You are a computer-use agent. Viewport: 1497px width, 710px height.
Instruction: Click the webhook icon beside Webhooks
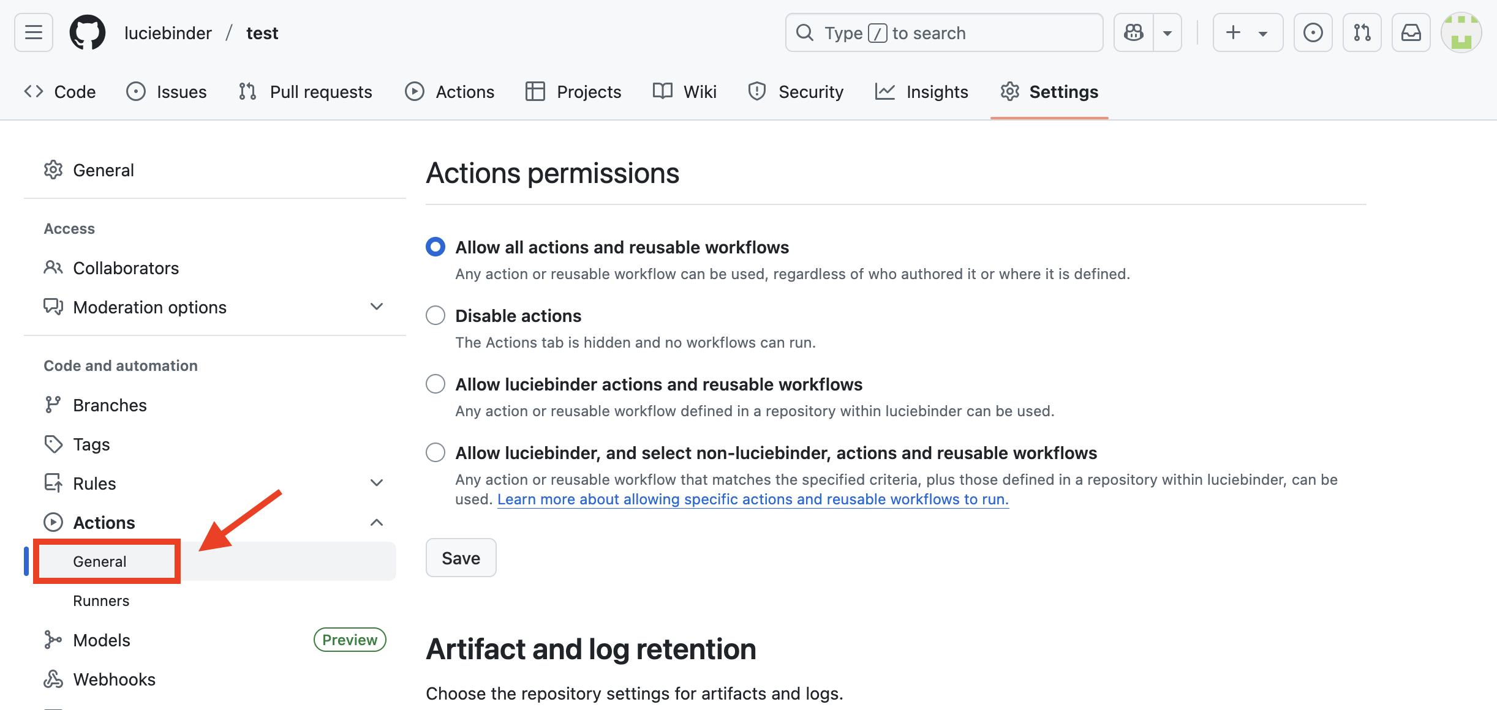coord(53,679)
